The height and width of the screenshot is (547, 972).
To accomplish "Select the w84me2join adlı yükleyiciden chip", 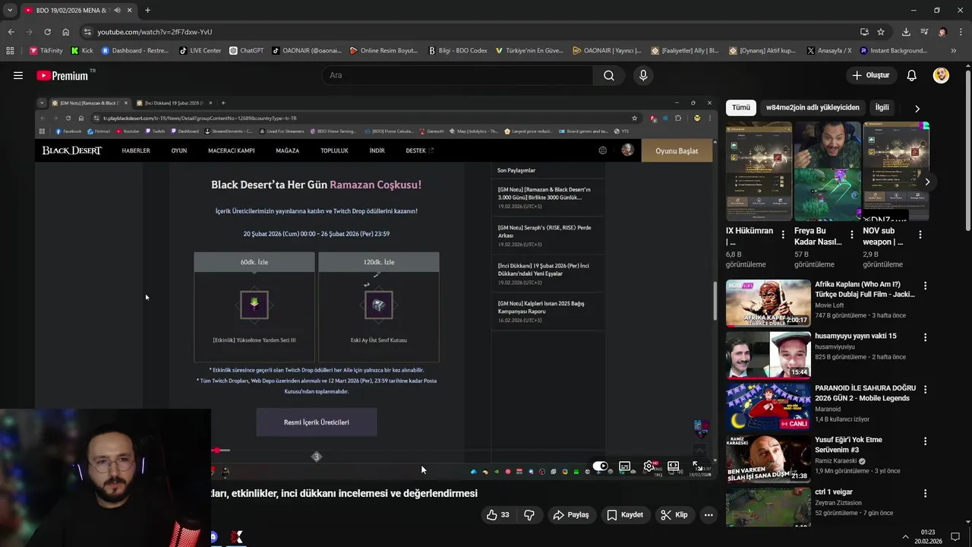I will pos(813,108).
